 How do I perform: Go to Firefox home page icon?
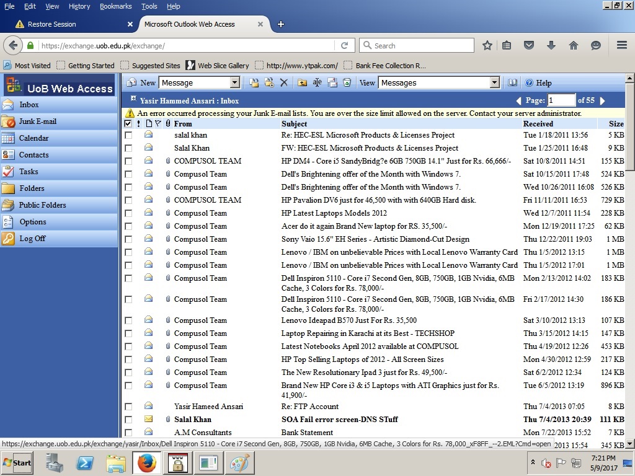coord(574,45)
